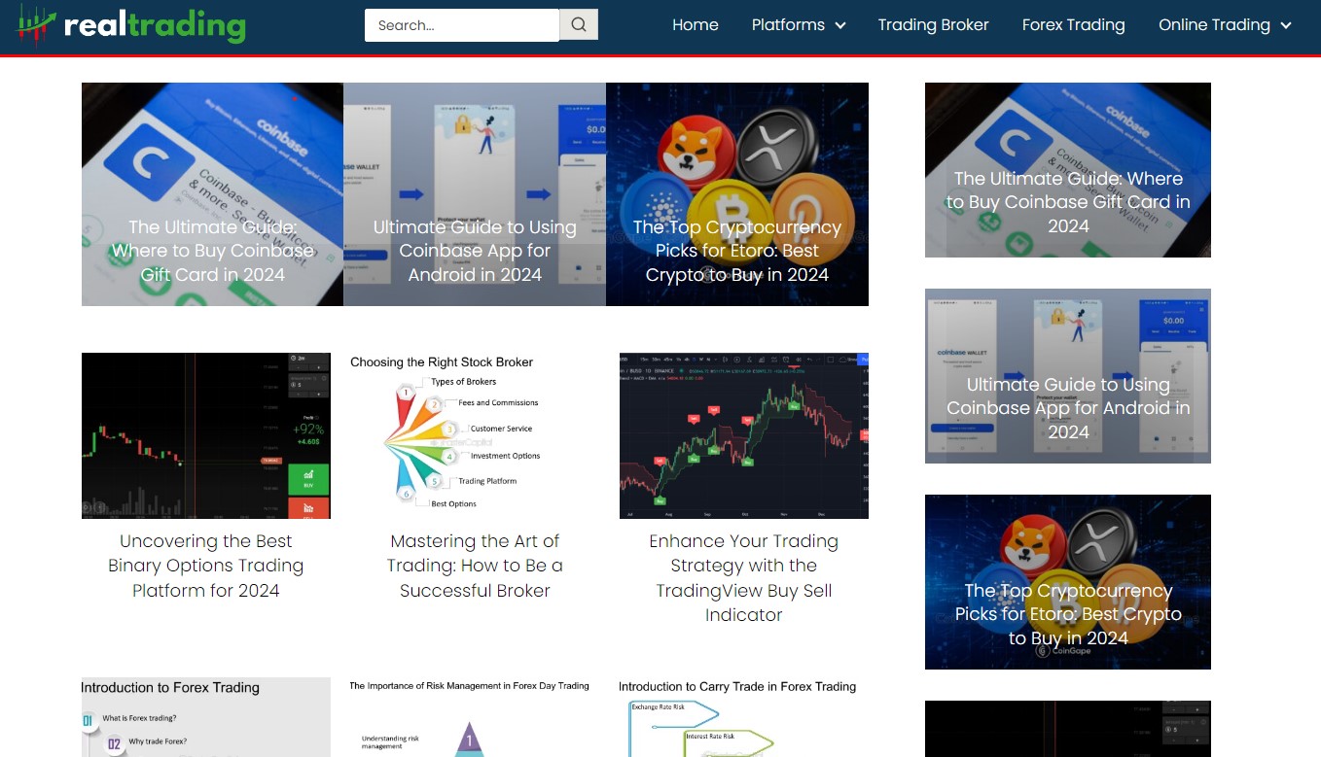
Task: Expand the Platforms dropdown chevron
Action: pyautogui.click(x=840, y=25)
